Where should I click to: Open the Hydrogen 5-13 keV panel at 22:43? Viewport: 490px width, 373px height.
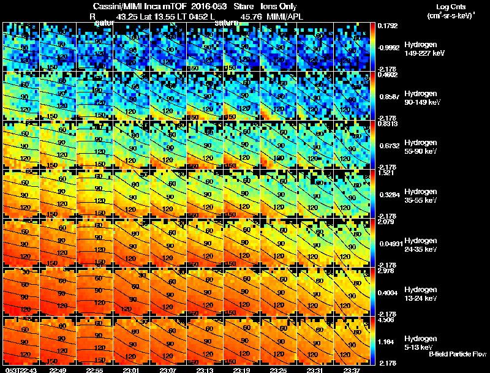(x=21, y=341)
